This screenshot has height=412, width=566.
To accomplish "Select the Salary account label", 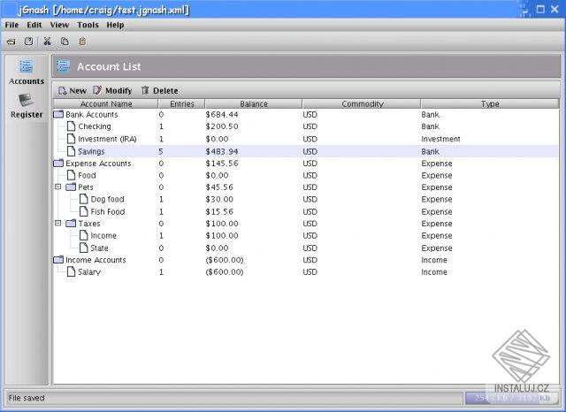I will (x=89, y=272).
